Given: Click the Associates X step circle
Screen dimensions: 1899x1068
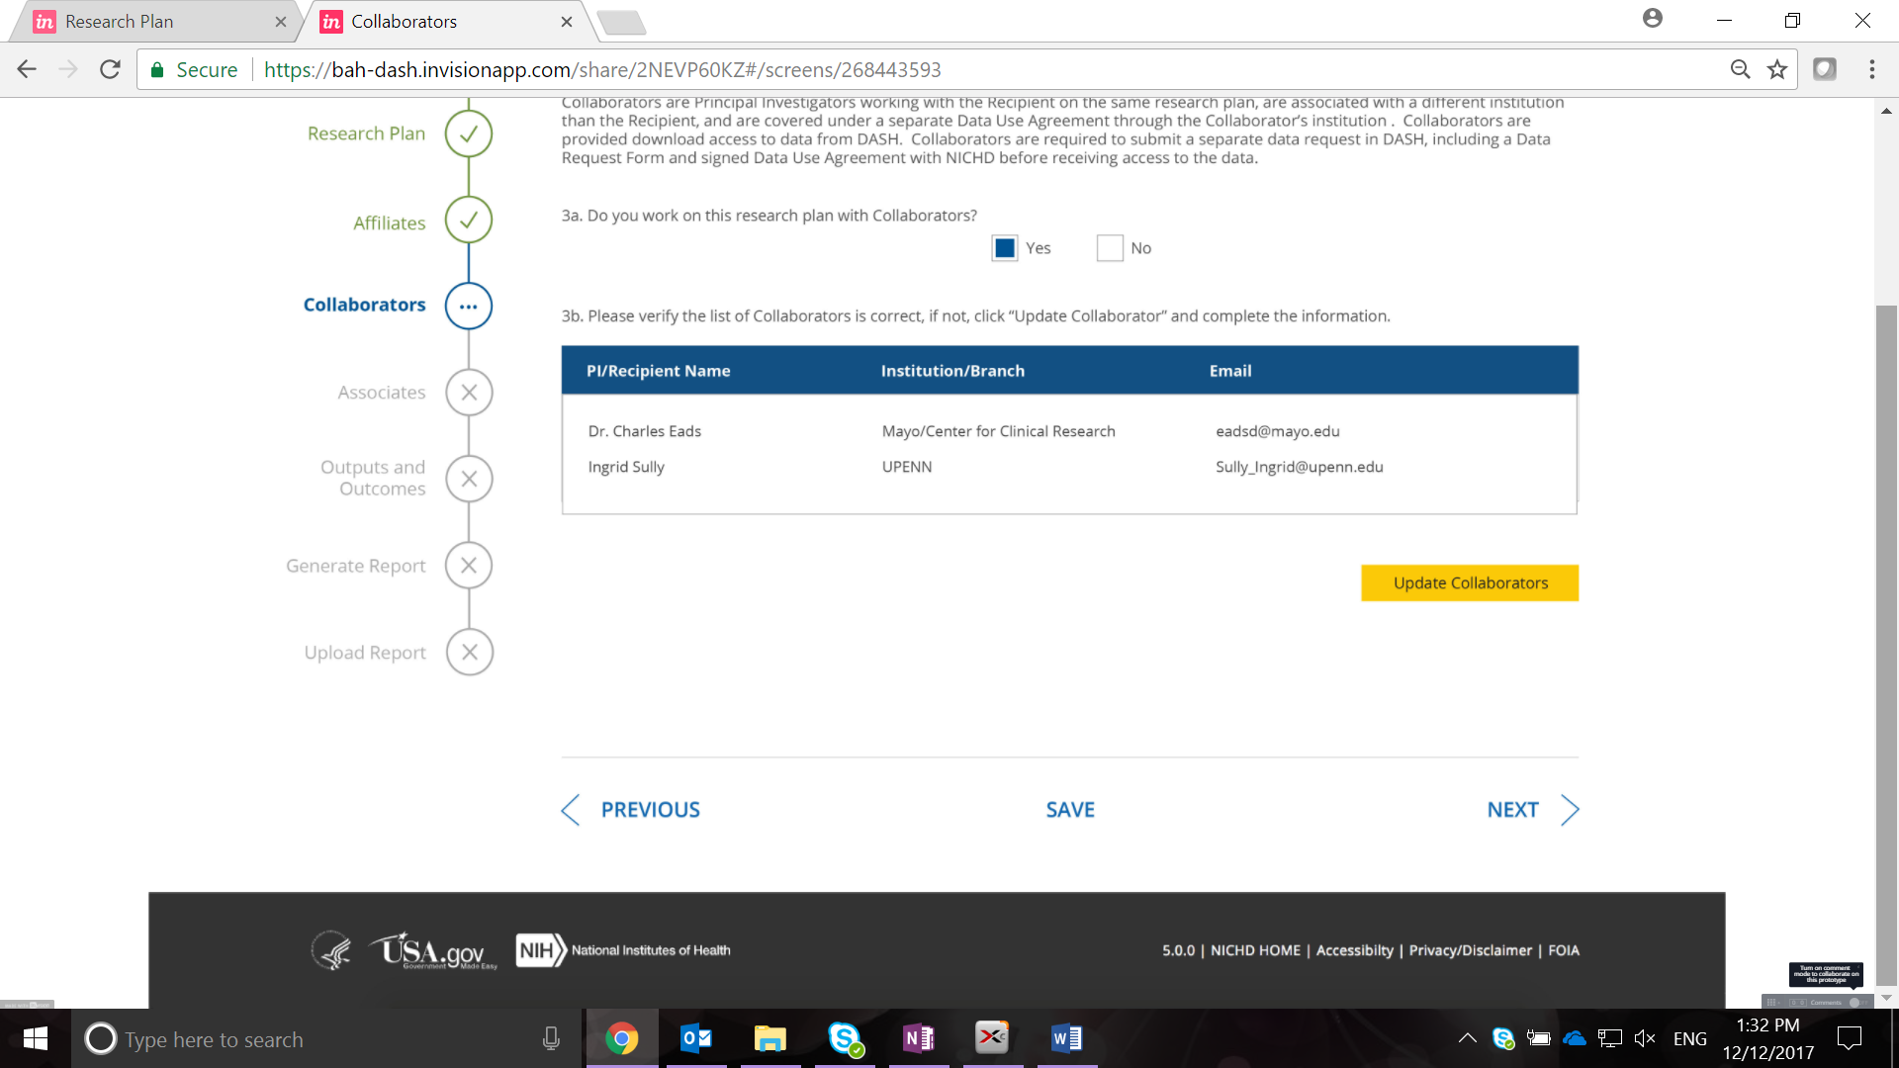Looking at the screenshot, I should point(469,393).
